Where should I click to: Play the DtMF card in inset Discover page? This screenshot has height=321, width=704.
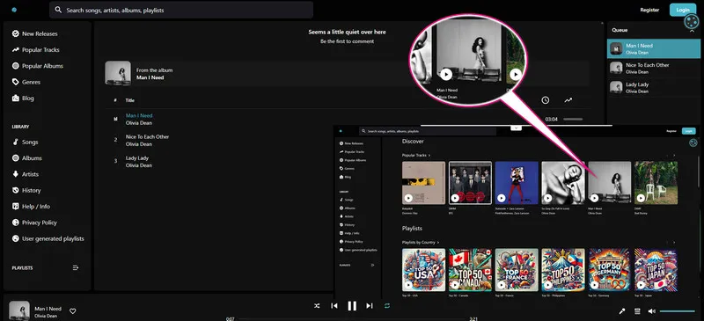pyautogui.click(x=641, y=198)
